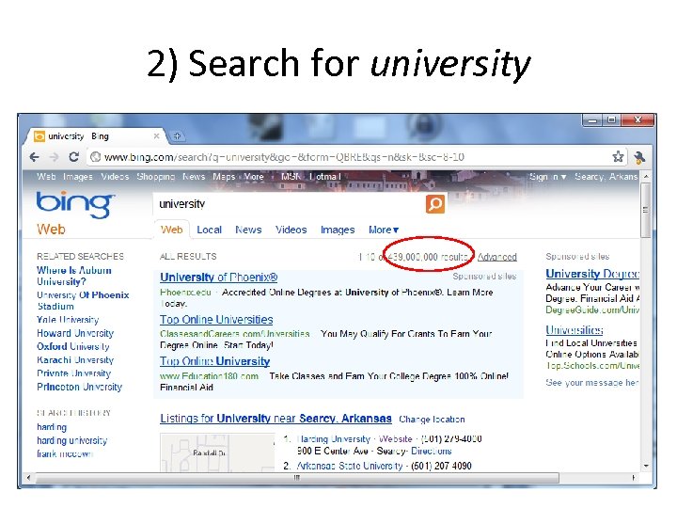Screen dimensions: 677x508
Task: Open Harding University Website link
Action: coord(395,439)
